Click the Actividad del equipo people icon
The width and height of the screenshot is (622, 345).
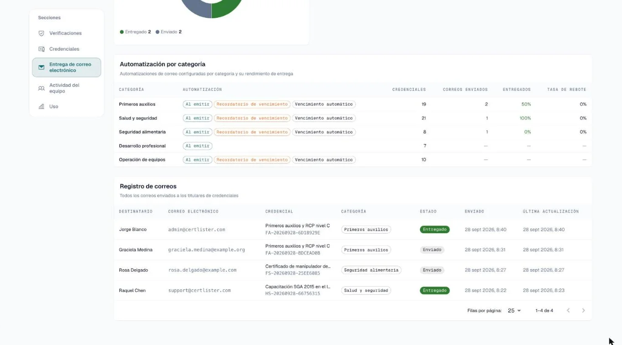42,88
